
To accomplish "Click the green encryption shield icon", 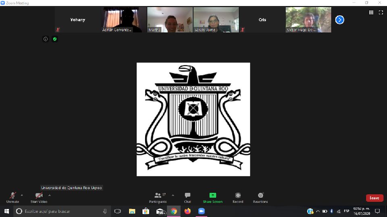I will [55, 39].
